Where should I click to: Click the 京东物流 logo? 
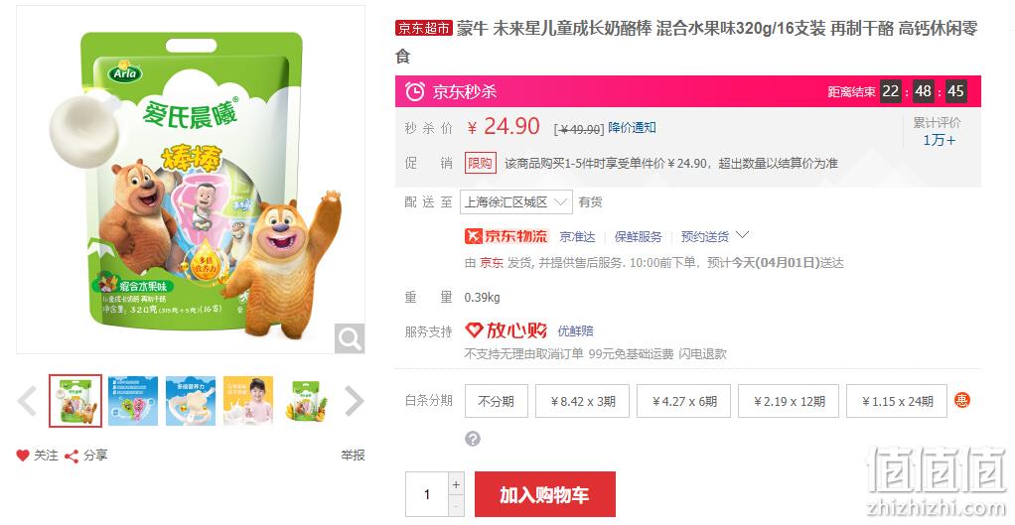tap(507, 236)
